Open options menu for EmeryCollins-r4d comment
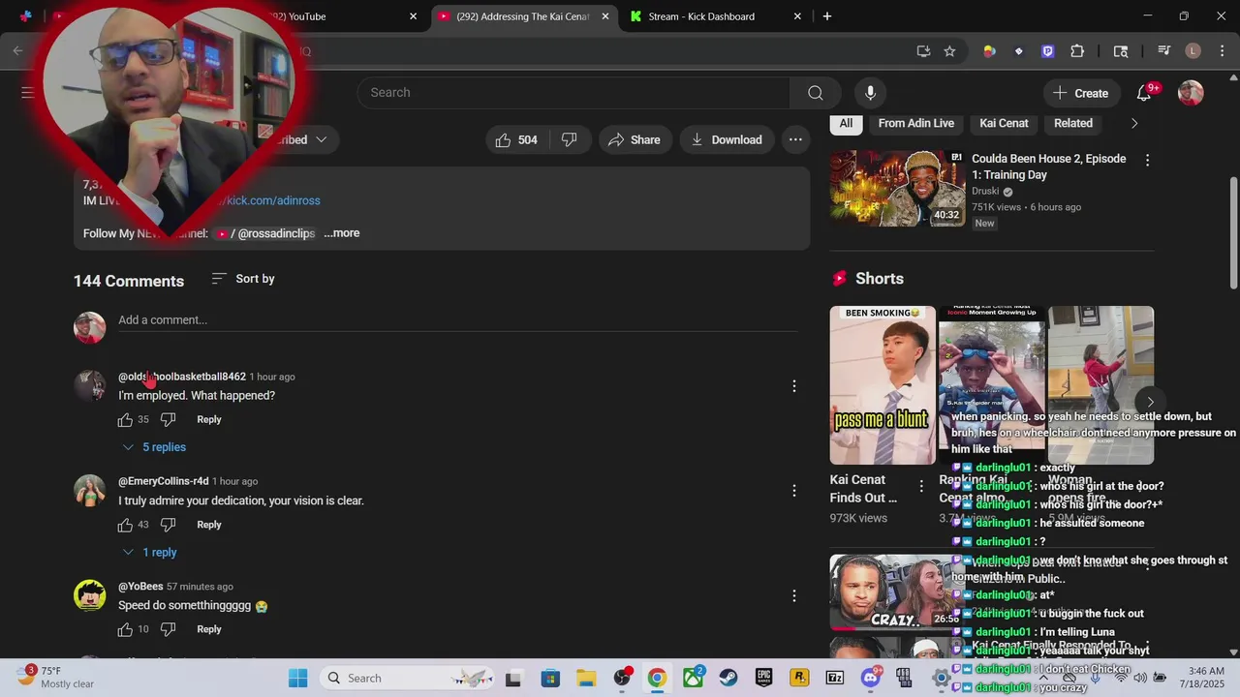This screenshot has height=697, width=1240. tap(794, 491)
